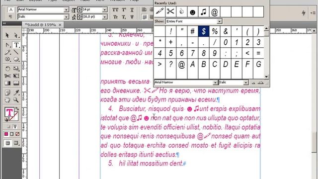Click the leading stepper arrows

coord(79,16)
